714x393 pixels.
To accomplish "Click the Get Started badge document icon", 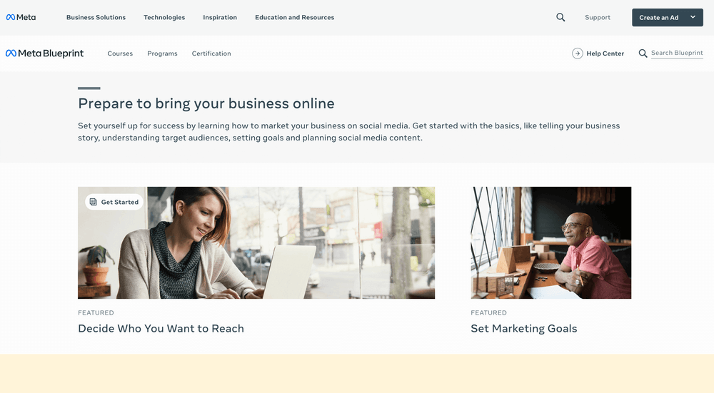I will coord(94,202).
